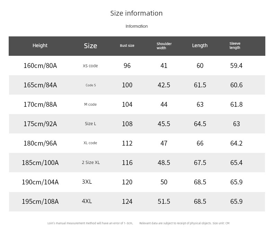Click the 195cm/108A height cell
The width and height of the screenshot is (274, 235).
coord(40,201)
